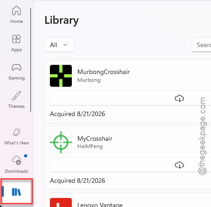Click the Search field in Library
This screenshot has height=207, width=211.
pos(201,45)
